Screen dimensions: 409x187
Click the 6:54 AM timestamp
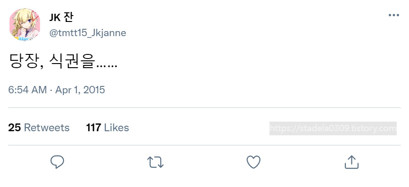pyautogui.click(x=27, y=90)
